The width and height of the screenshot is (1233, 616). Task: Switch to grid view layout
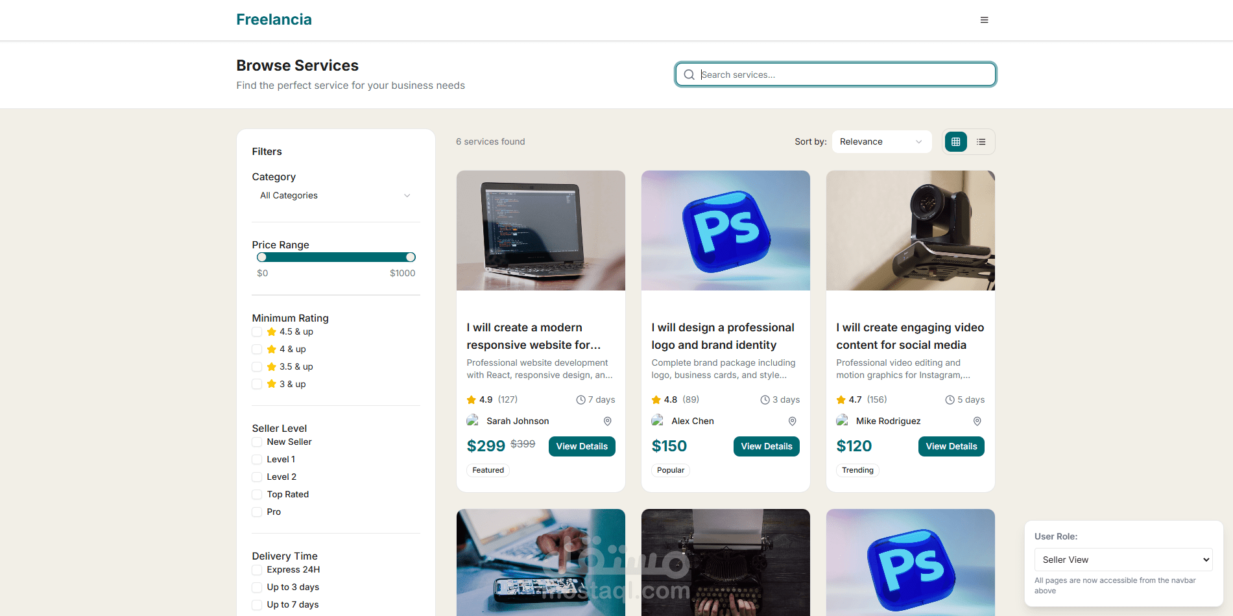pyautogui.click(x=955, y=141)
